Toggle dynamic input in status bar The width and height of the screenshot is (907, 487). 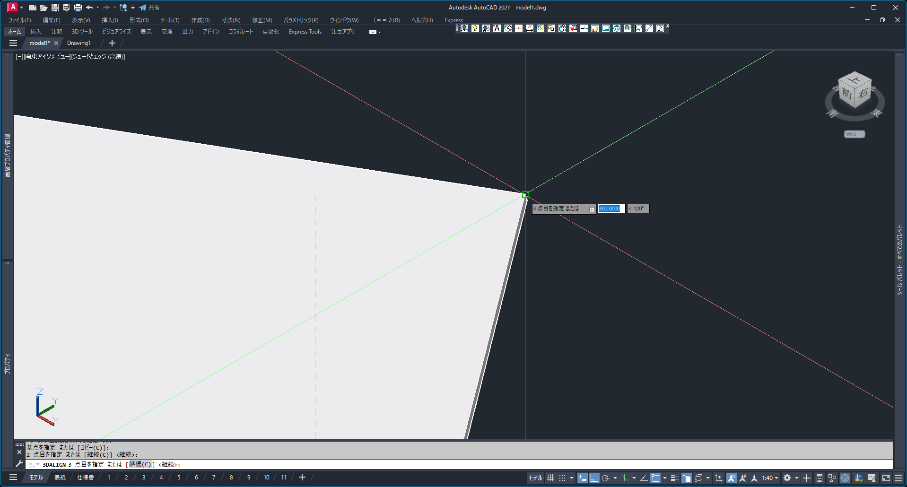coord(583,478)
